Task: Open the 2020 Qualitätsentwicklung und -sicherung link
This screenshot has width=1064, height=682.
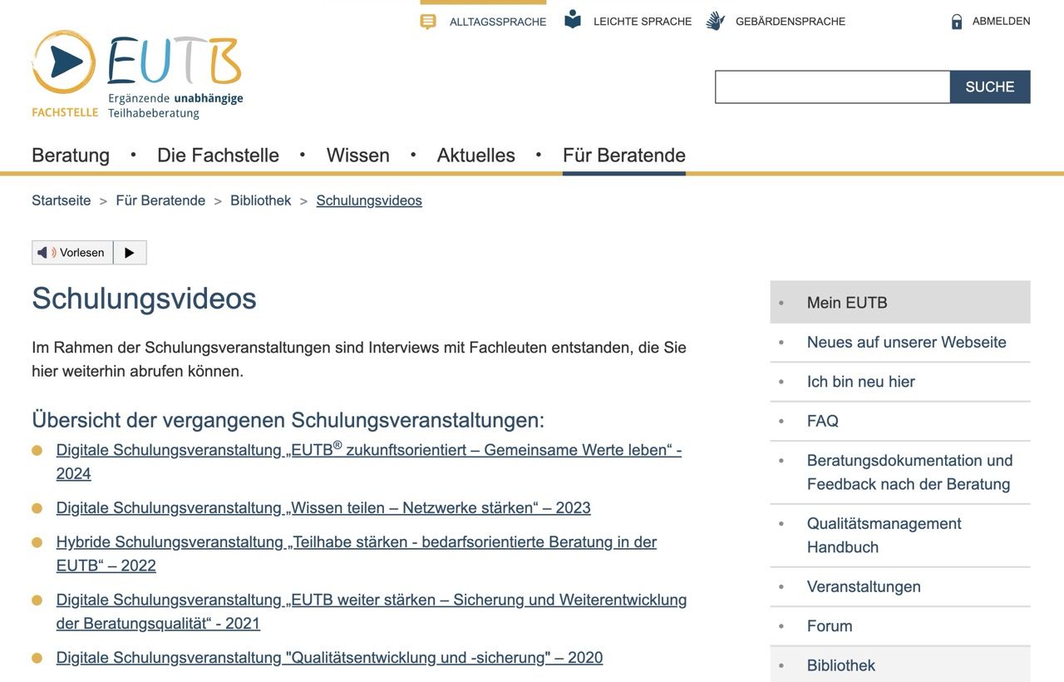Action: coord(329,658)
